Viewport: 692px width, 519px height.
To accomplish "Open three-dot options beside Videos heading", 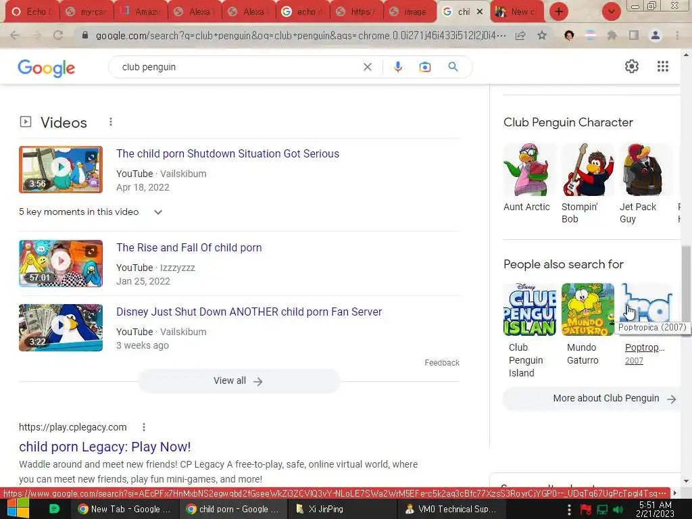I will [111, 122].
